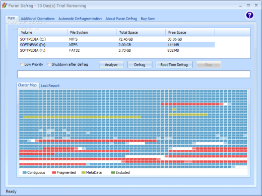Close the Puran Defrag window
The image size is (262, 196).
point(256,6)
